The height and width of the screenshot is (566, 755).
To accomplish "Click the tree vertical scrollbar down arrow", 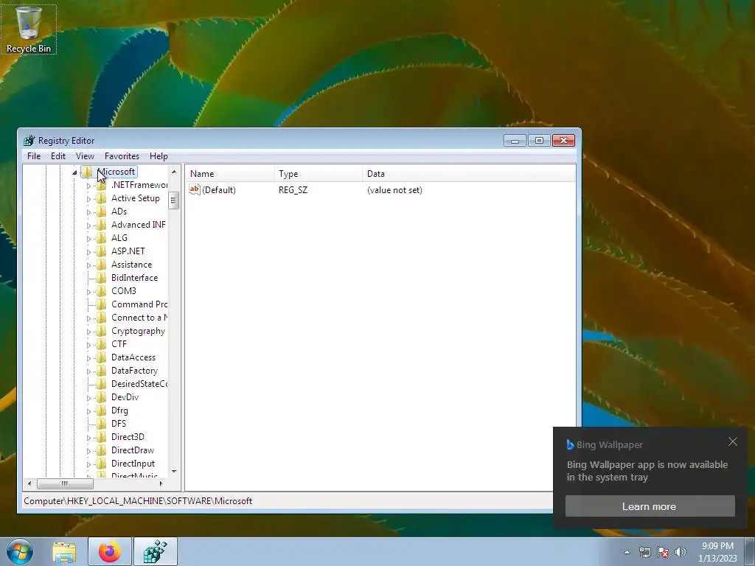I will click(x=174, y=472).
